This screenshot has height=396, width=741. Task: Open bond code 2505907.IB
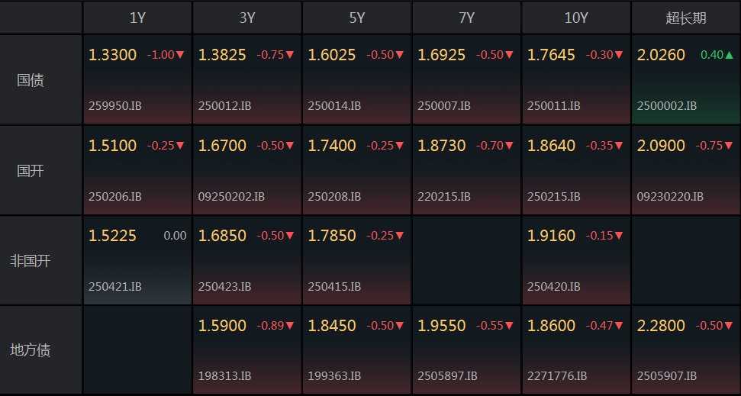[x=667, y=376]
